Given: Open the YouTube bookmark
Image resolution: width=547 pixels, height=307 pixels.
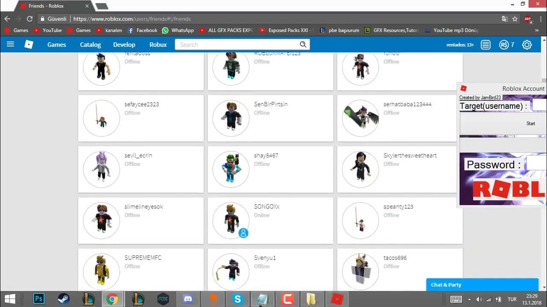Looking at the screenshot, I should tap(48, 30).
